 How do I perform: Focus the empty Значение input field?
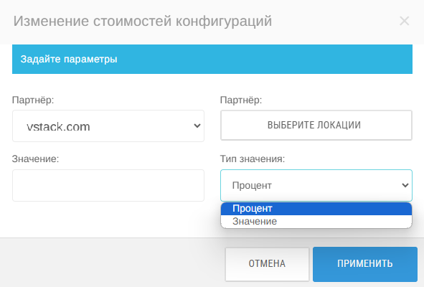[108, 185]
